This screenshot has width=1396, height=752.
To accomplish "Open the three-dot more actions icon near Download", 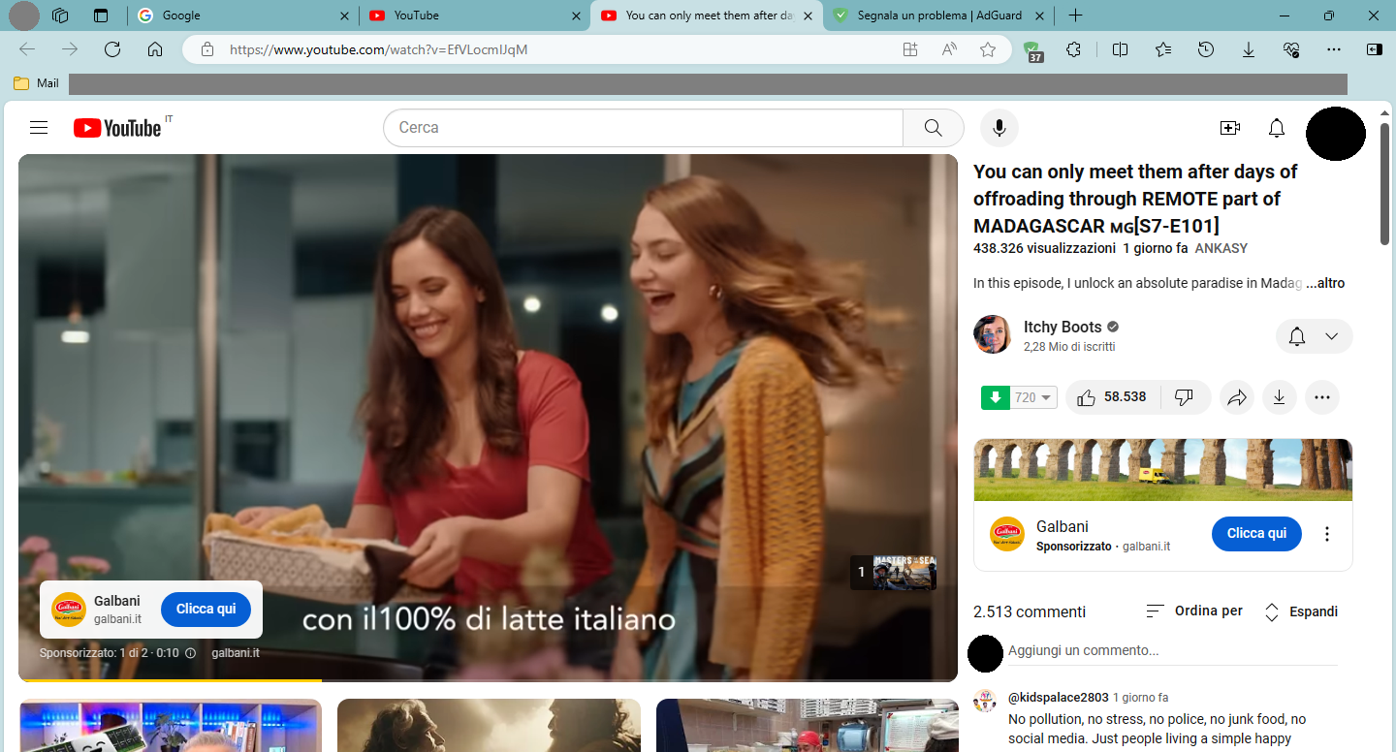I will click(x=1321, y=396).
